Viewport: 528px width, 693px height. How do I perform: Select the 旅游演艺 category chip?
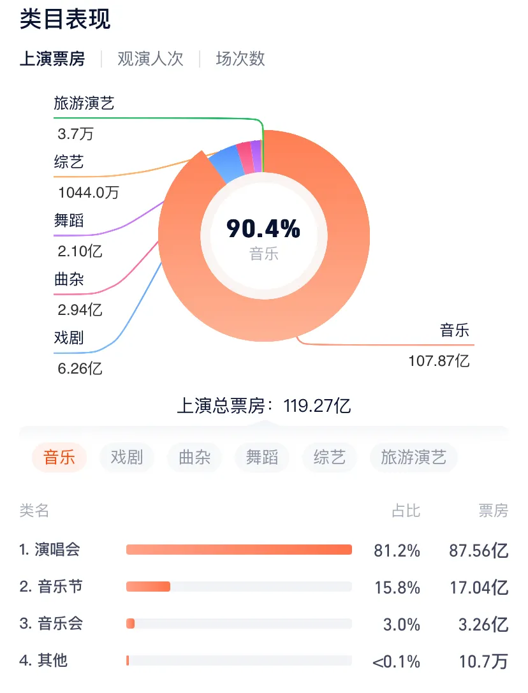click(413, 457)
